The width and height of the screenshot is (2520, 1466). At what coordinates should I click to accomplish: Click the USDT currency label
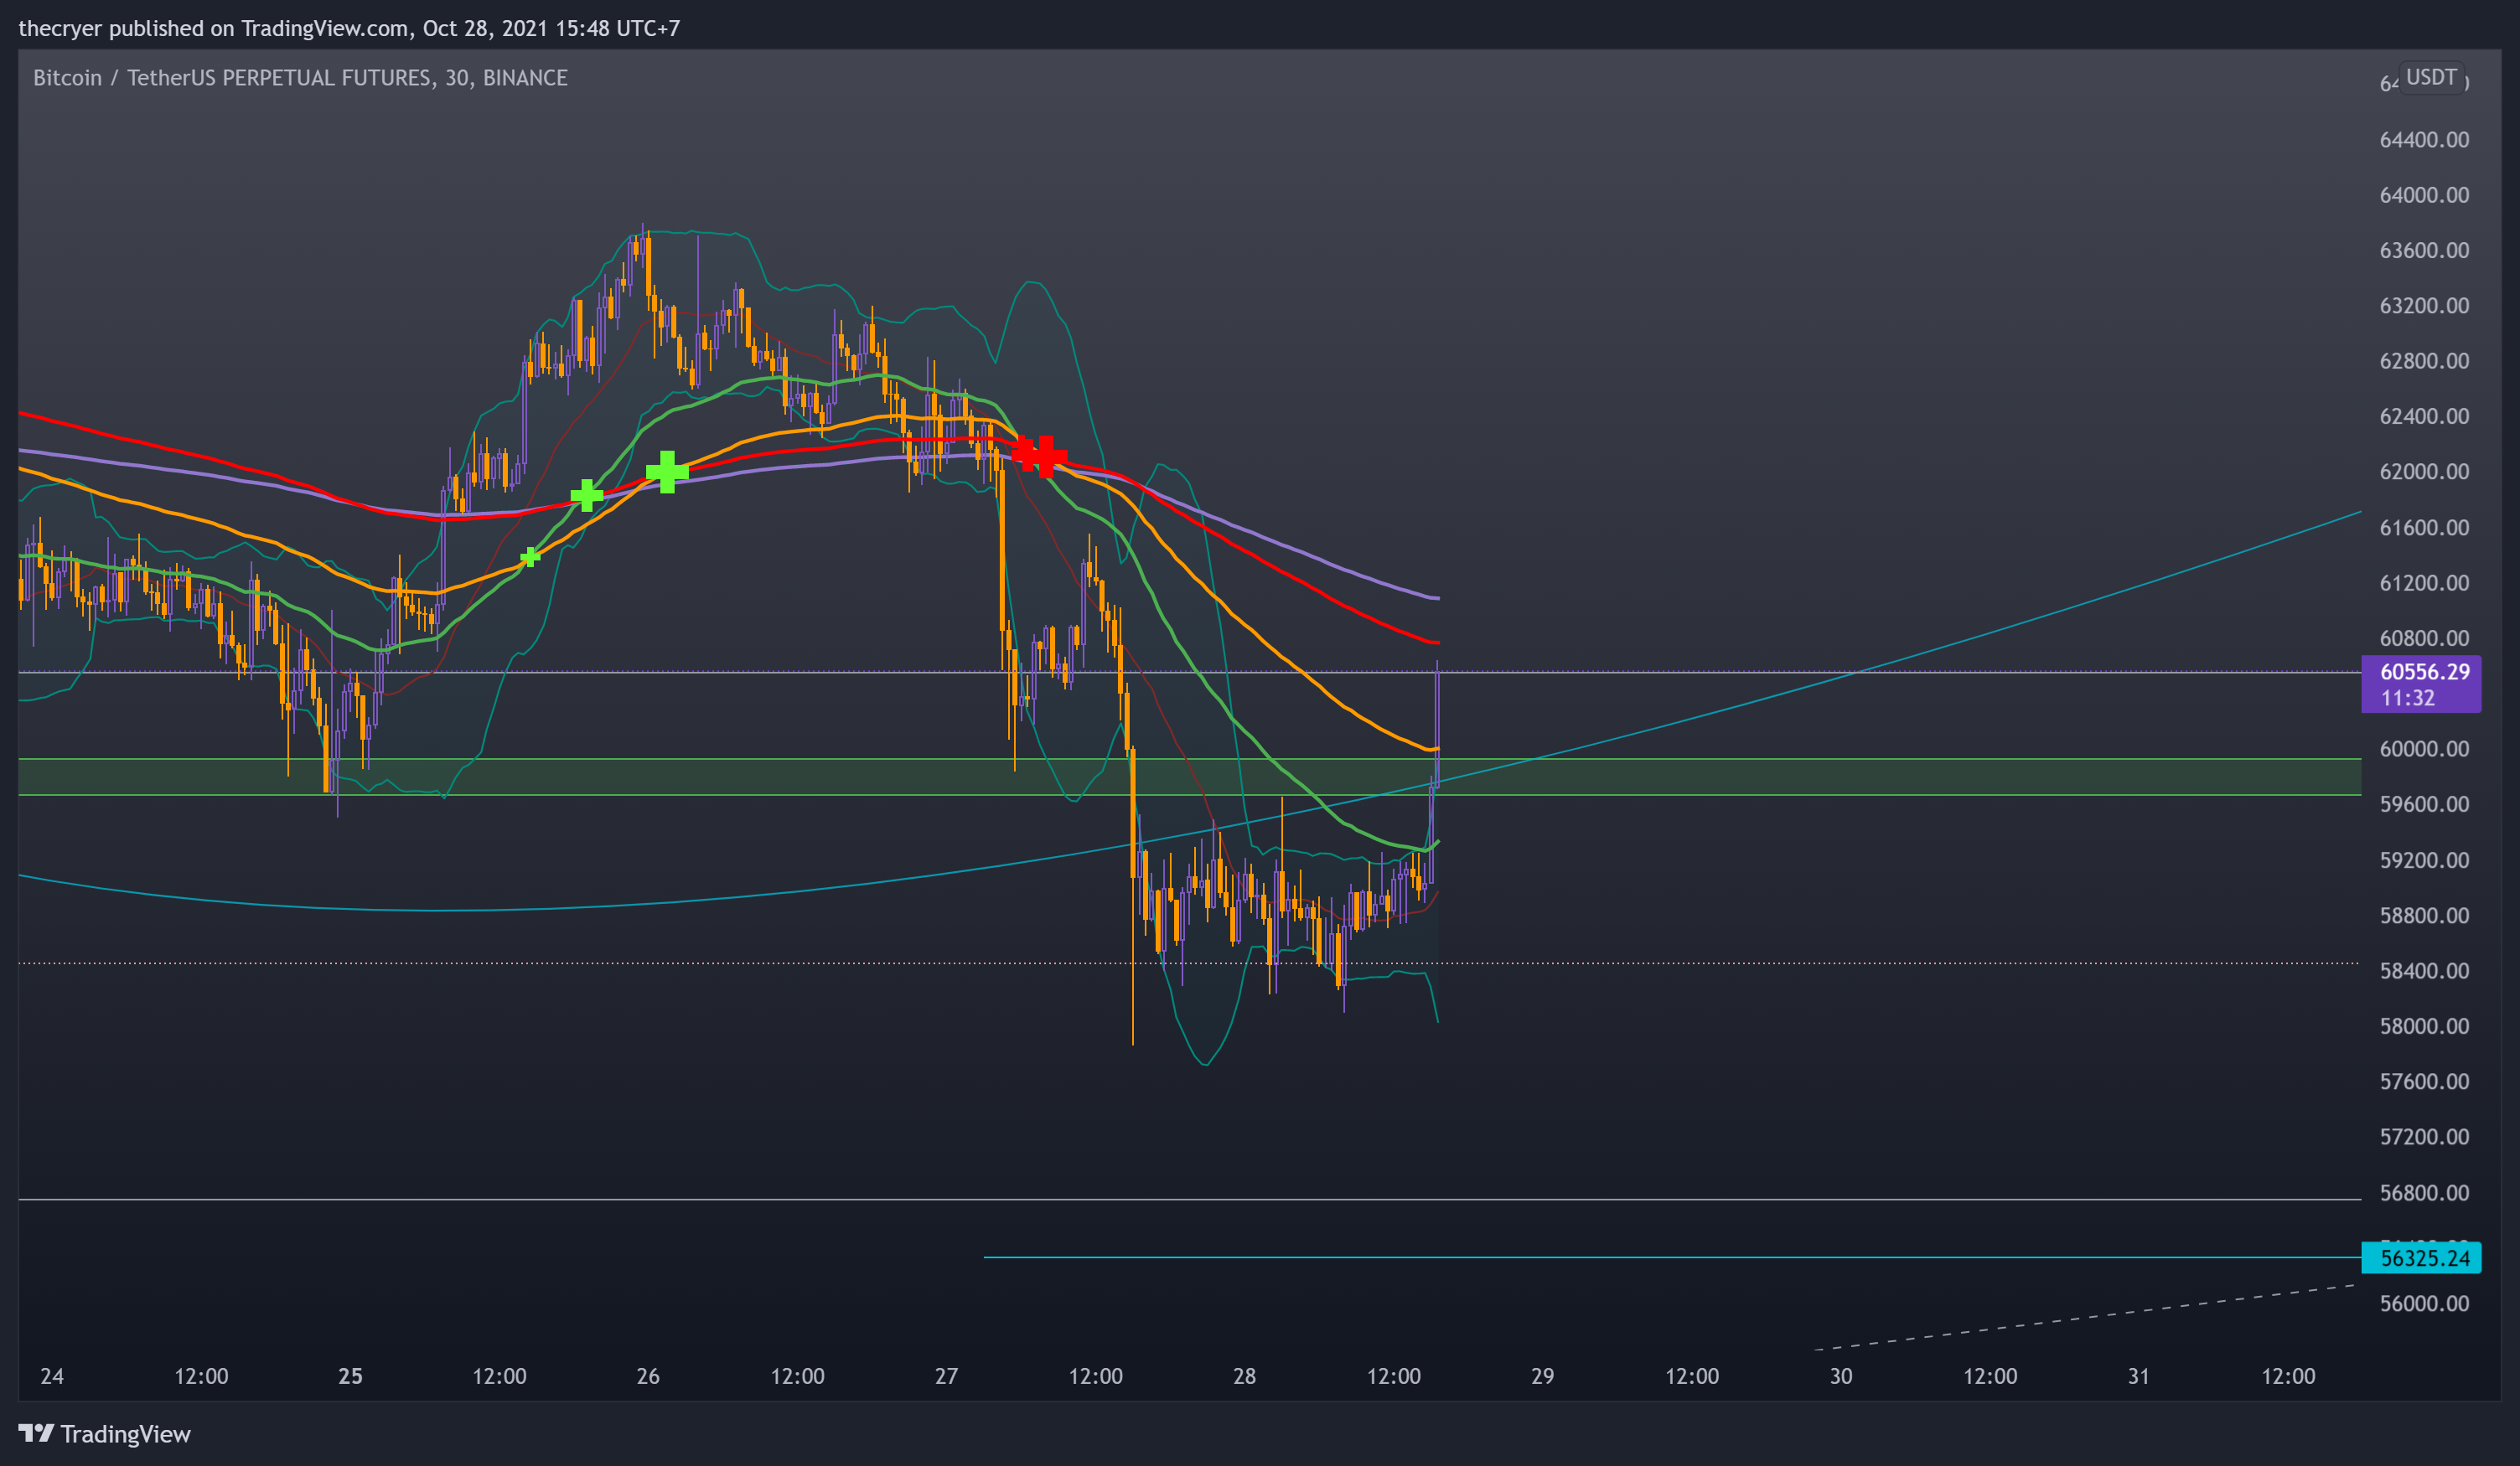(x=2431, y=78)
